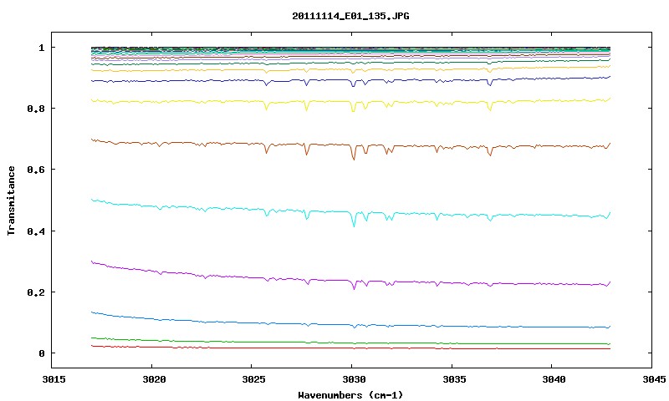Click the x-axis tick label 3040

(x=554, y=379)
